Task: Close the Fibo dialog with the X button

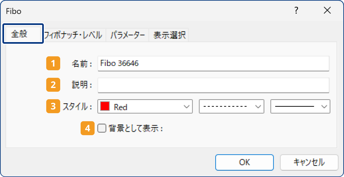Action: [327, 10]
